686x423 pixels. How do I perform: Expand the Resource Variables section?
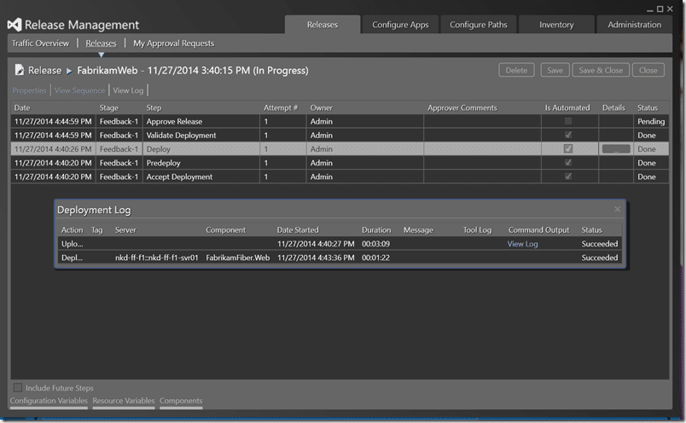[x=124, y=401]
